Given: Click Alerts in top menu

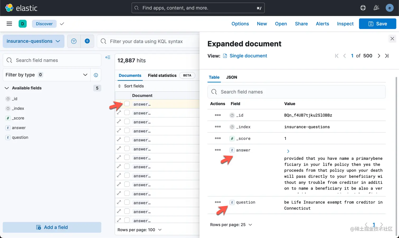Looking at the screenshot, I should click(322, 24).
